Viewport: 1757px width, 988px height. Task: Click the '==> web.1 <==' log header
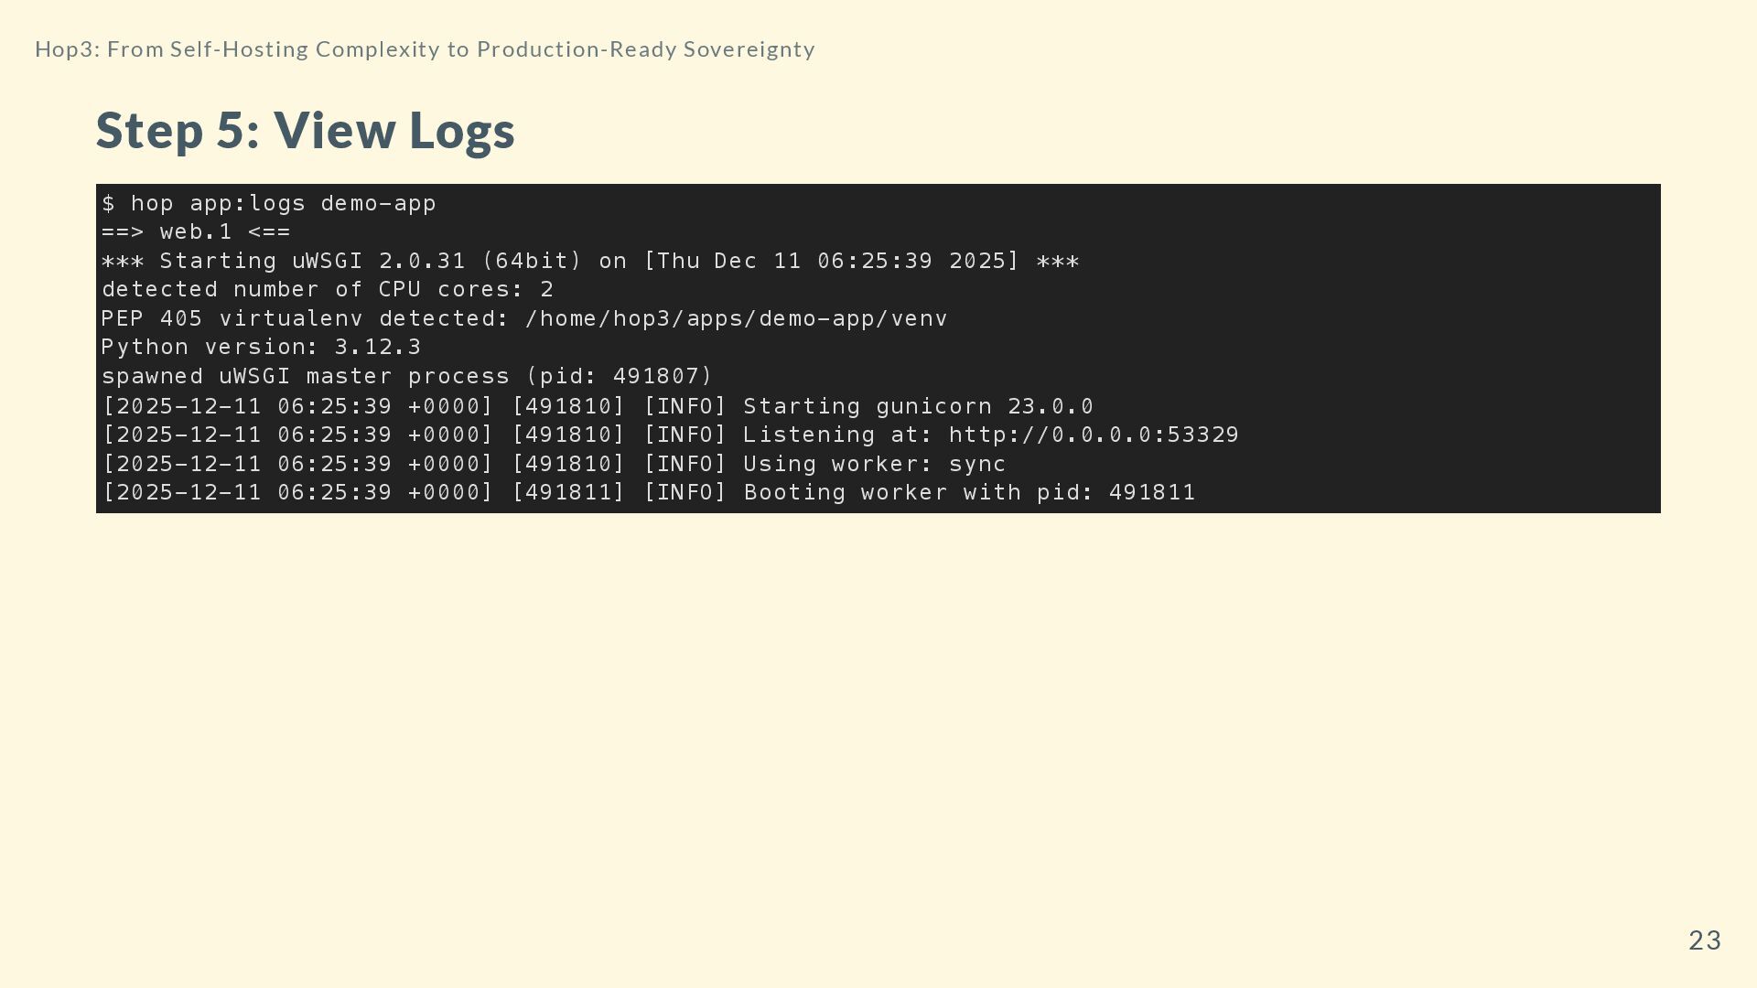pyautogui.click(x=195, y=232)
